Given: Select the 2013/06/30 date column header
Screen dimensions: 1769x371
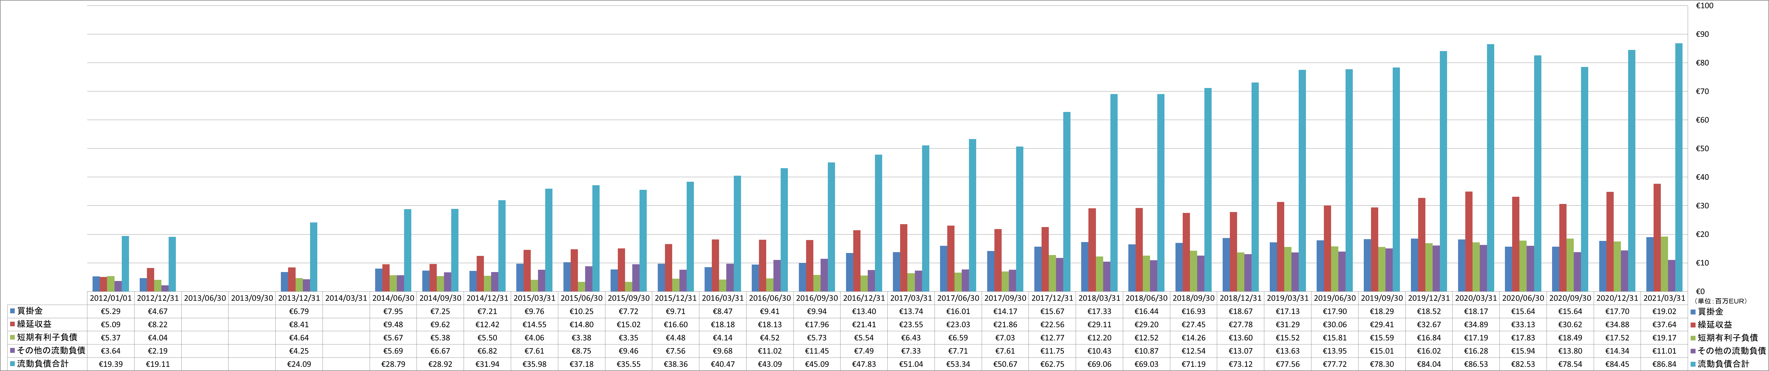Looking at the screenshot, I should (205, 298).
